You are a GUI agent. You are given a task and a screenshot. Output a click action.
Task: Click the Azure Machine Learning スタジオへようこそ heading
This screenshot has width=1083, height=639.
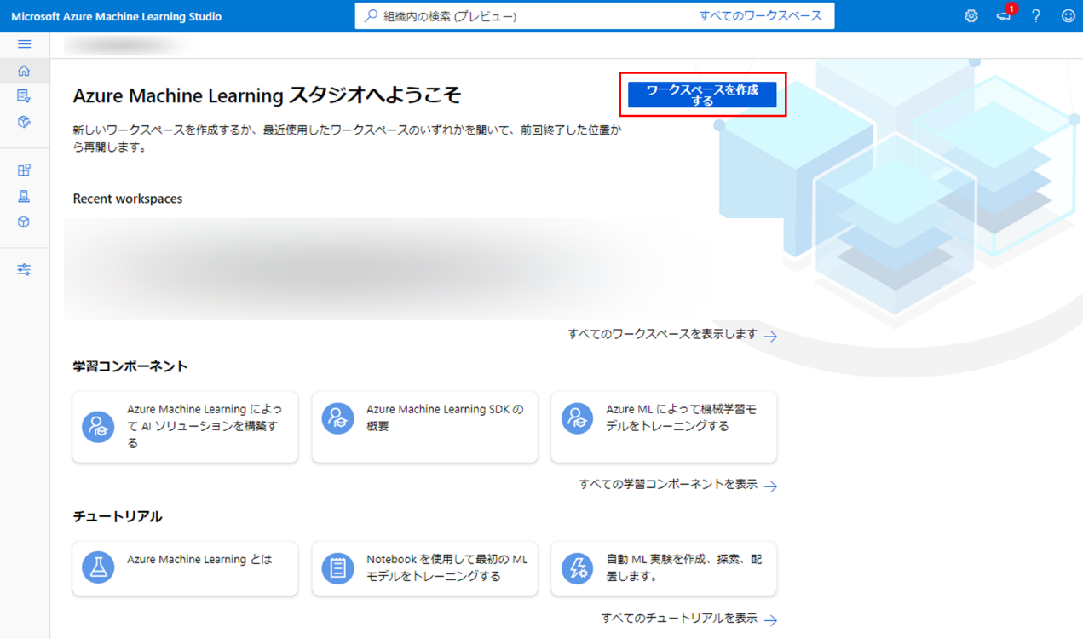[267, 95]
